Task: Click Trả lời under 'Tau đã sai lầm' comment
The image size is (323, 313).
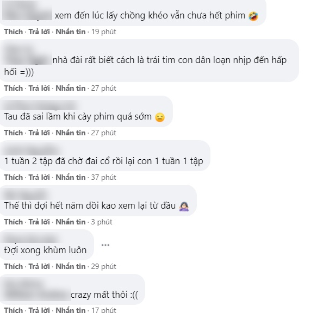Action: tap(39, 133)
